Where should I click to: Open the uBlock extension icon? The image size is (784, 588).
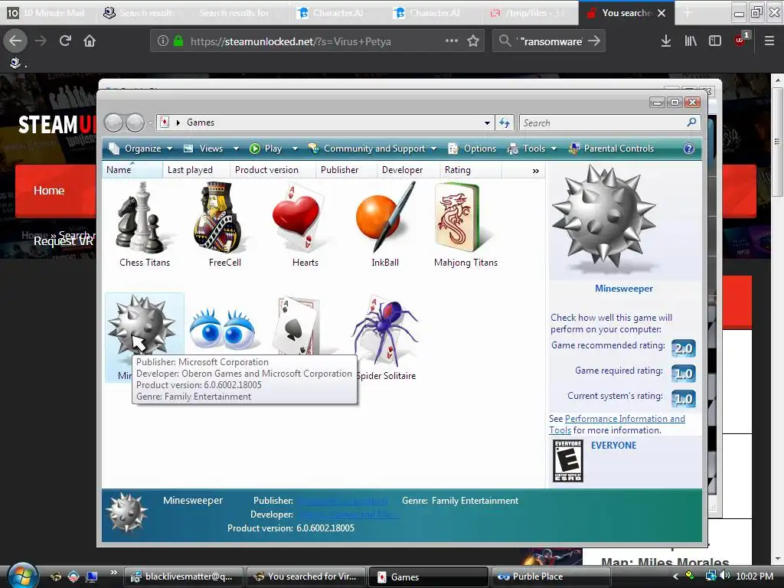[740, 40]
